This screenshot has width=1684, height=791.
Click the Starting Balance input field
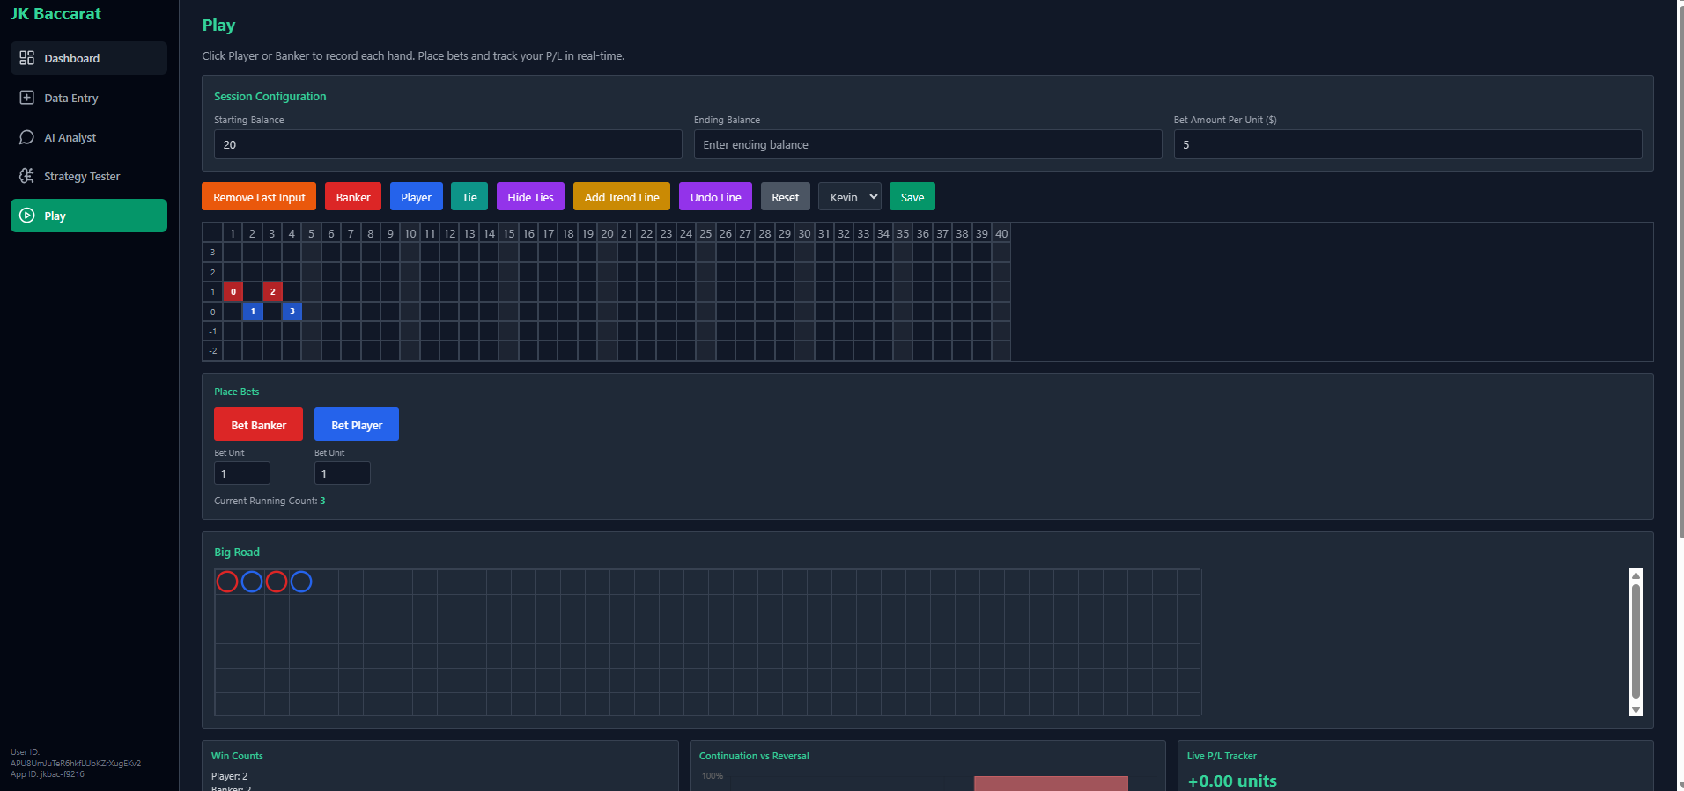tap(447, 144)
